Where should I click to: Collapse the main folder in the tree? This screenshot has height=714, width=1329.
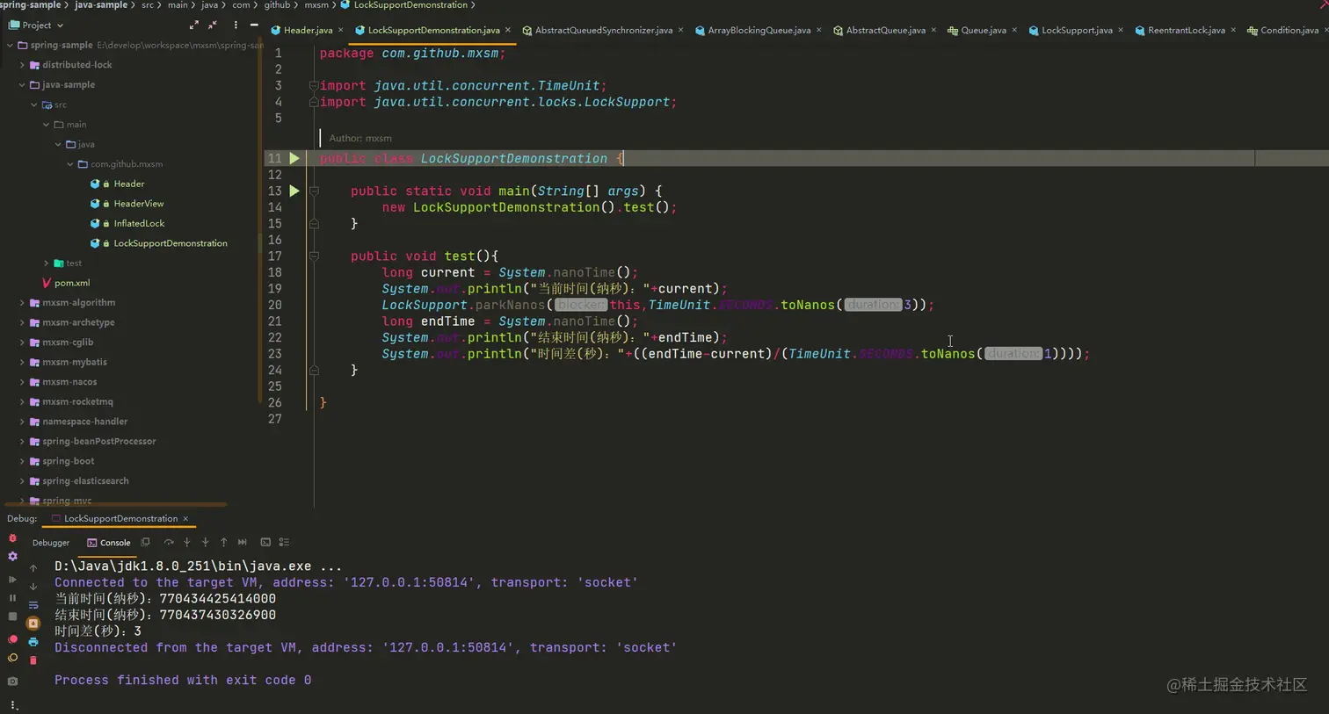pos(47,125)
